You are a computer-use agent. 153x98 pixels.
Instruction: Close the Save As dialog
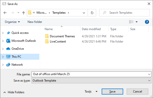pyautogui.click(x=149, y=4)
